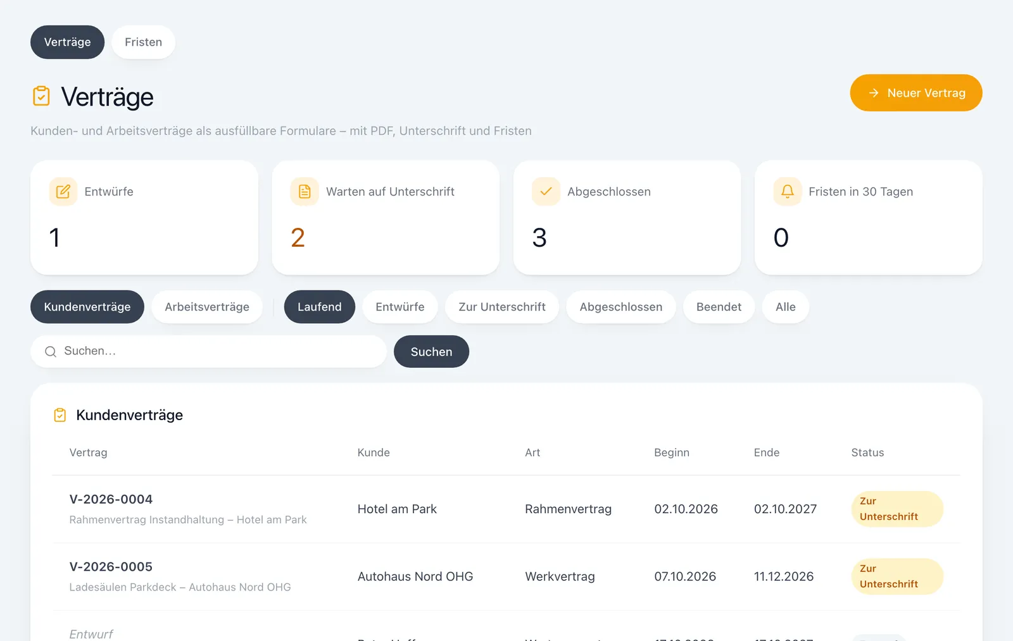Click the pencil icon on the Entwürfe card
This screenshot has height=641, width=1013.
click(63, 192)
